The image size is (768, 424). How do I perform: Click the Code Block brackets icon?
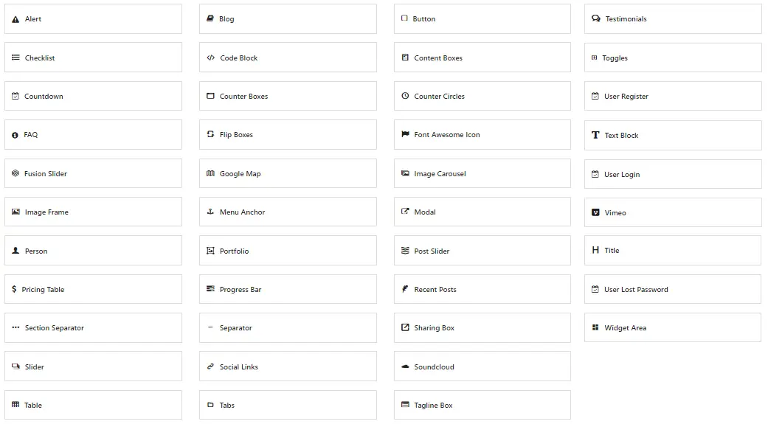(210, 58)
